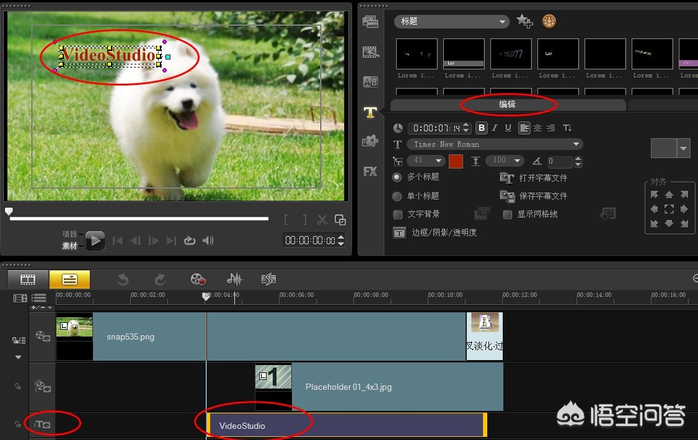This screenshot has height=440, width=698.
Task: Undo the last action
Action: (123, 279)
